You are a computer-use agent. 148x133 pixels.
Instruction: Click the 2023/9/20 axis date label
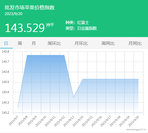pyautogui.click(x=134, y=121)
